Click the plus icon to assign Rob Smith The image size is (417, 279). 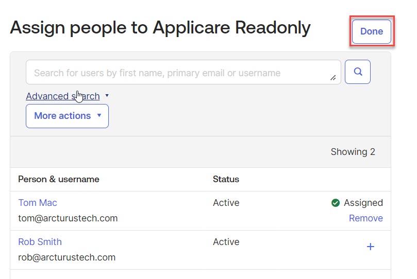point(370,247)
